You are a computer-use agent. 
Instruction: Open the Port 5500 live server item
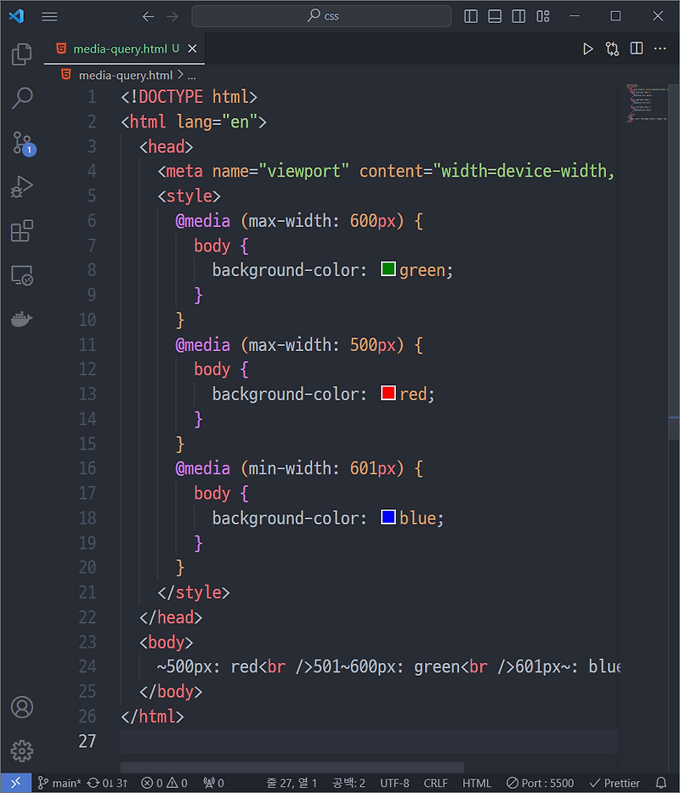pyautogui.click(x=541, y=783)
